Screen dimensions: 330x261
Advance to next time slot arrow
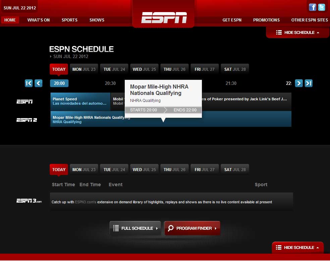pyautogui.click(x=299, y=83)
